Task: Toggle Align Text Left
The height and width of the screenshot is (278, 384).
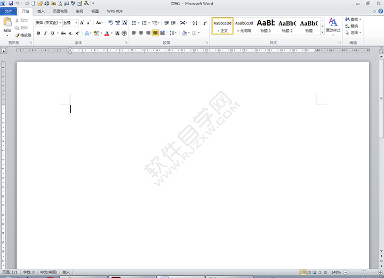Action: tap(134, 33)
